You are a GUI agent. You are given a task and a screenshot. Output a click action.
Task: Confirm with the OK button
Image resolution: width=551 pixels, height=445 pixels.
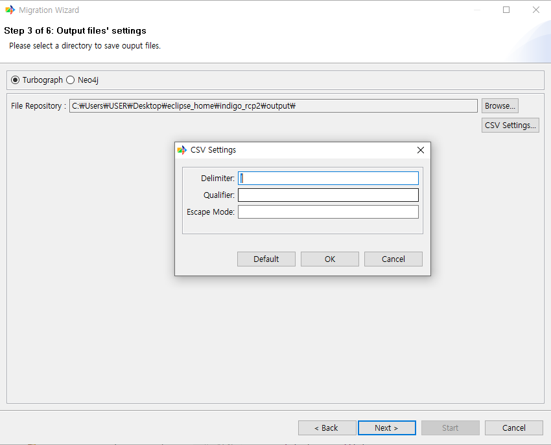click(x=329, y=259)
